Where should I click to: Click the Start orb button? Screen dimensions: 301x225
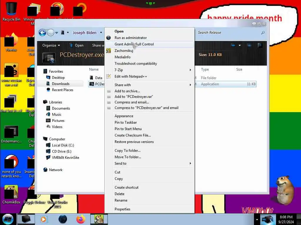8,219
